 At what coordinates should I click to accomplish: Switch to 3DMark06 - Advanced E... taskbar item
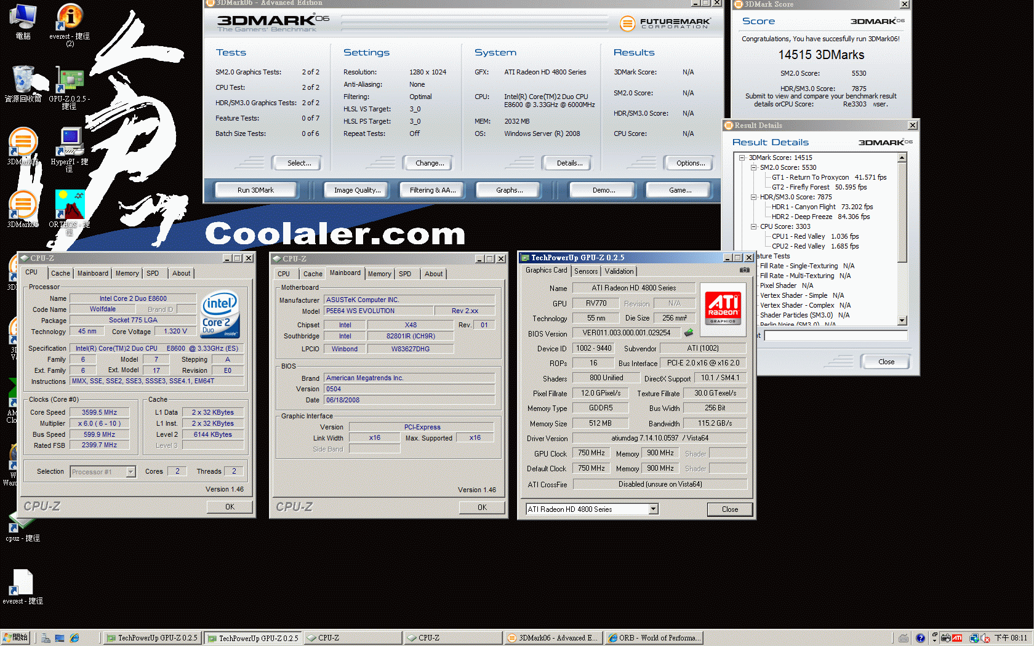click(x=552, y=638)
